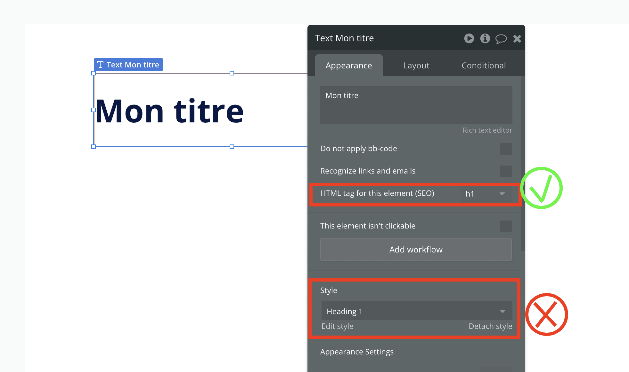
Task: Open the Conditional tab
Action: pyautogui.click(x=483, y=65)
